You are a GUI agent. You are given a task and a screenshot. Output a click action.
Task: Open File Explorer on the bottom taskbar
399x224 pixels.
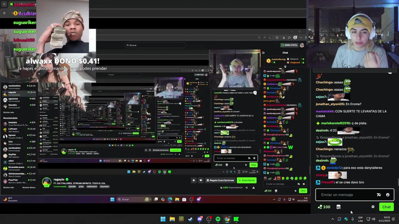172,219
